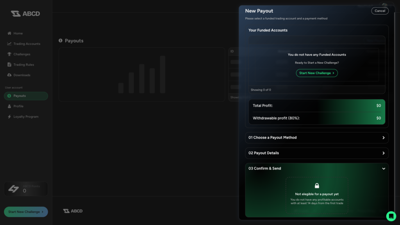The width and height of the screenshot is (400, 225).
Task: Expand the Choose a Payout Method section
Action: 316,137
